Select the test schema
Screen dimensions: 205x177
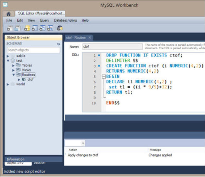click(x=19, y=61)
